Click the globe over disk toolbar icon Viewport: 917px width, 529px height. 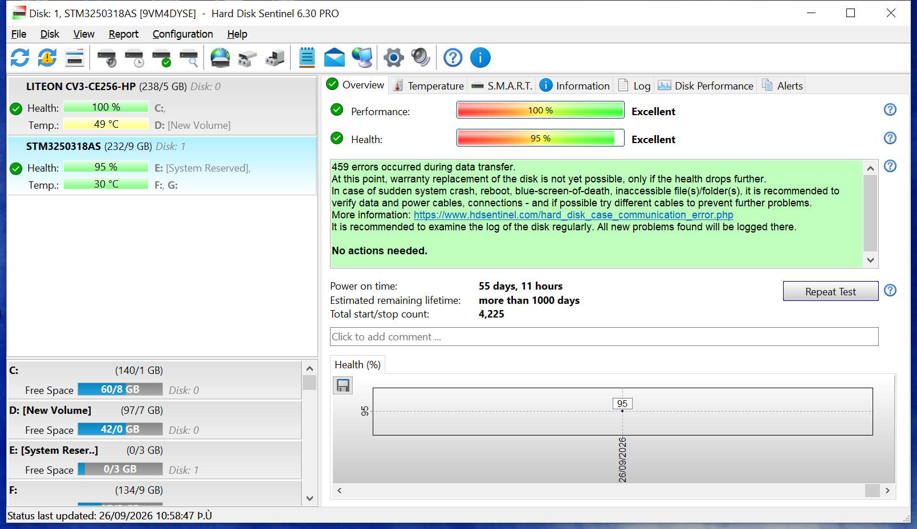pyautogui.click(x=220, y=58)
